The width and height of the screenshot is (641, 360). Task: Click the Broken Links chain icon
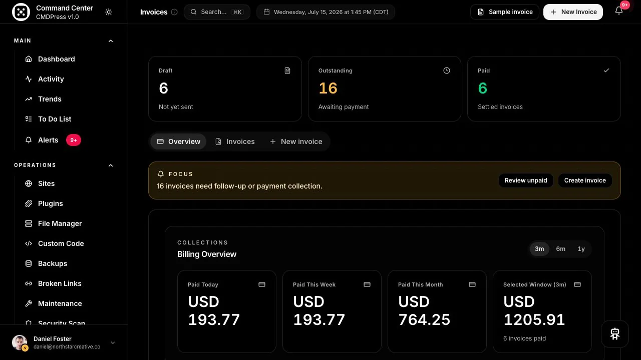click(x=29, y=283)
